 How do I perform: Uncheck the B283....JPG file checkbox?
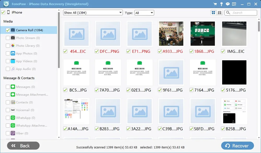97,129
